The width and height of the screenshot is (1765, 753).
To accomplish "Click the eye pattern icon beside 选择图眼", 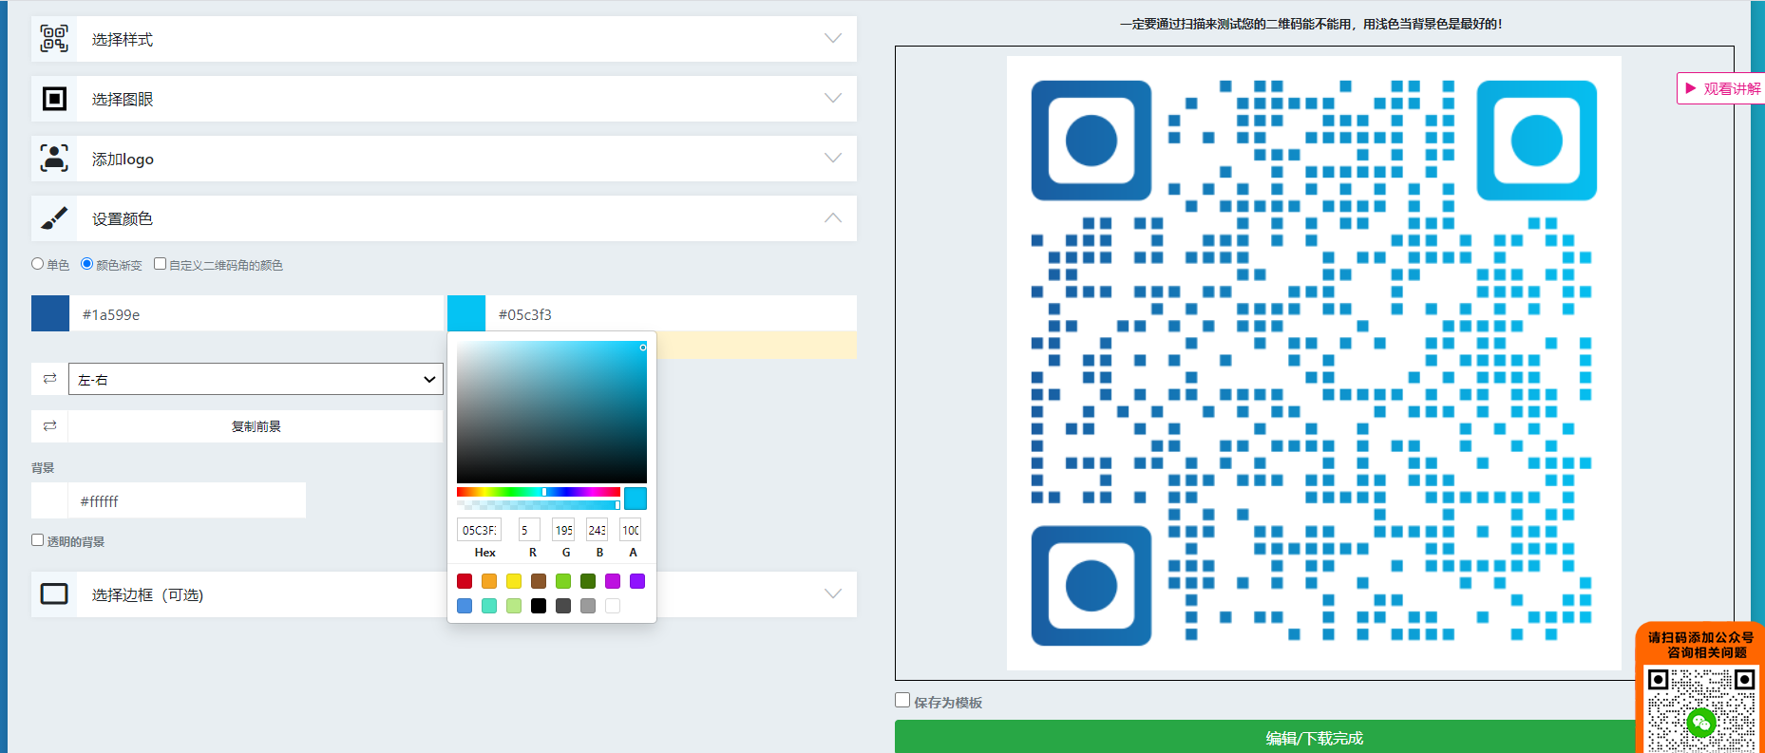I will (54, 99).
